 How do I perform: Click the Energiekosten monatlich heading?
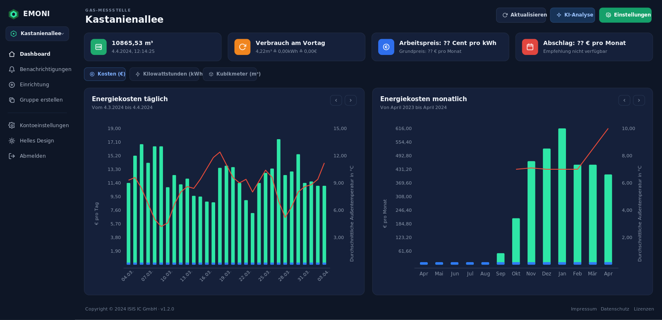(x=424, y=99)
